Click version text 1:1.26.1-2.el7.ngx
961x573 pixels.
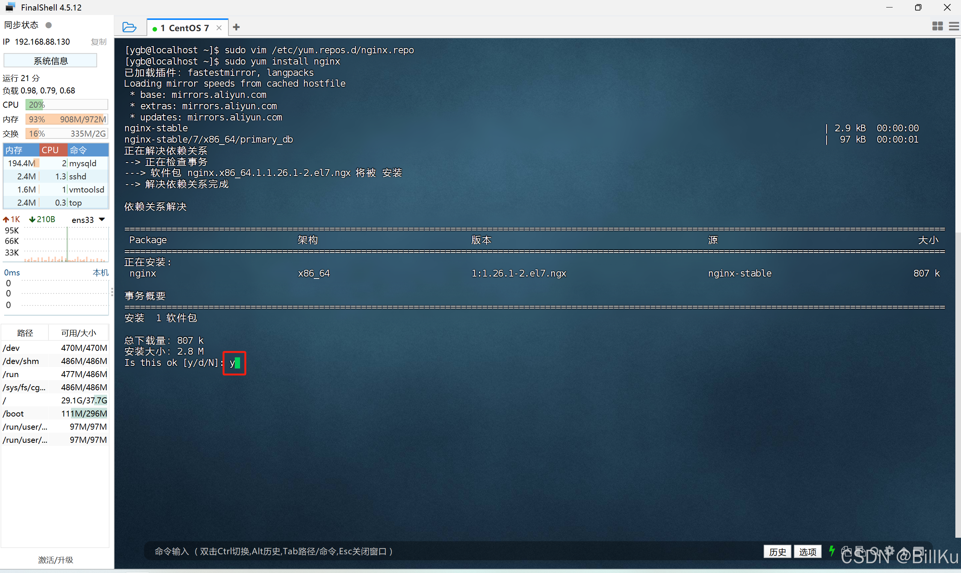[519, 274]
